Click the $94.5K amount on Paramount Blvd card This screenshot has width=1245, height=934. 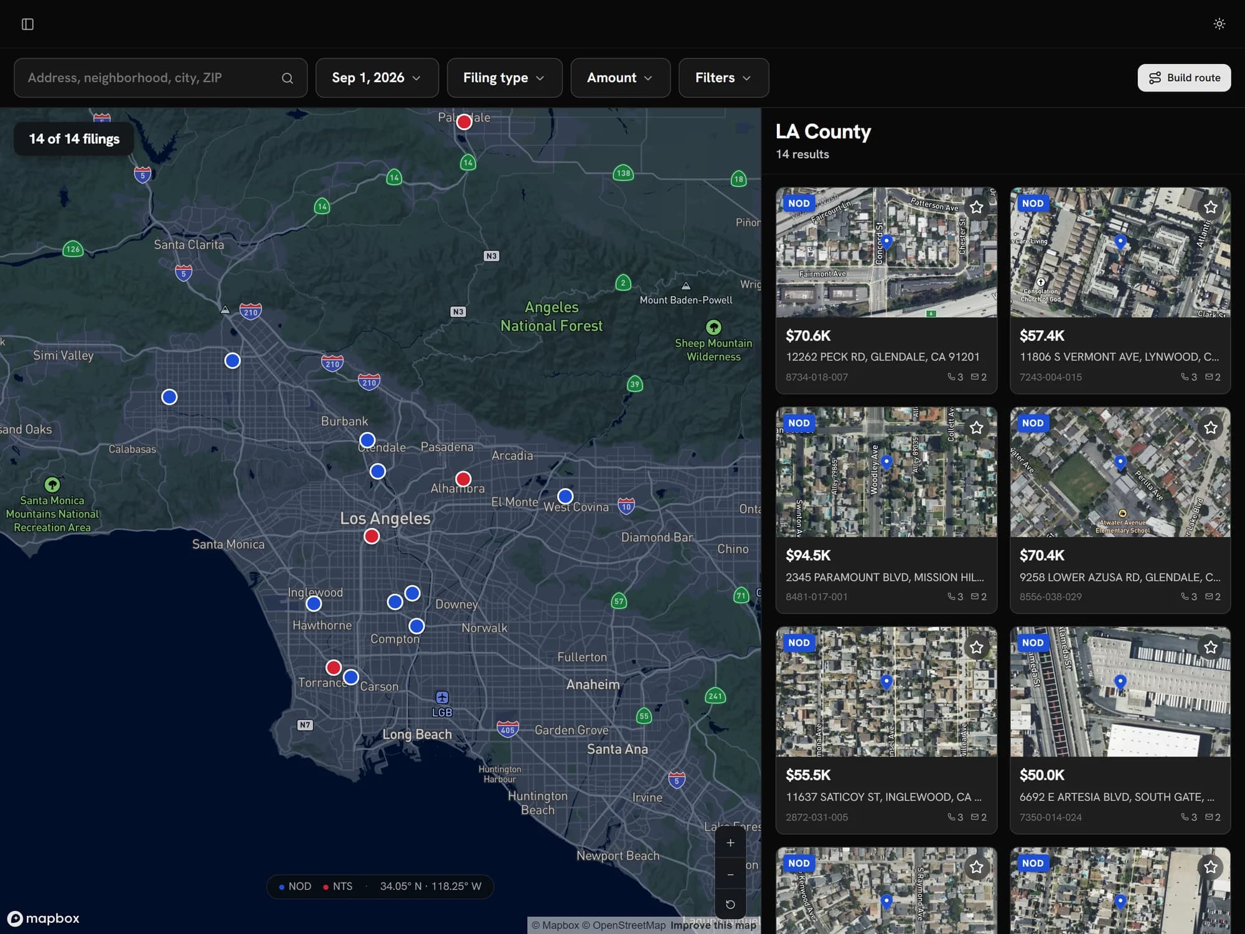[x=808, y=555]
